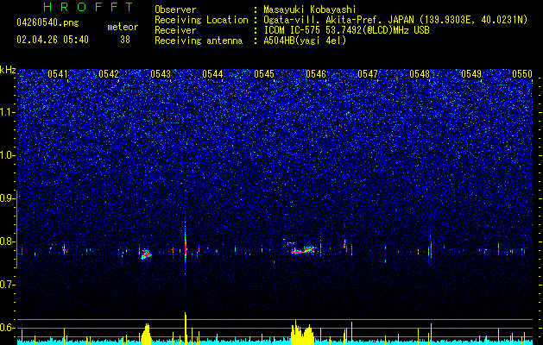The width and height of the screenshot is (543, 345).
Task: Click the yellow power hump near 0543
Action: 146,334
